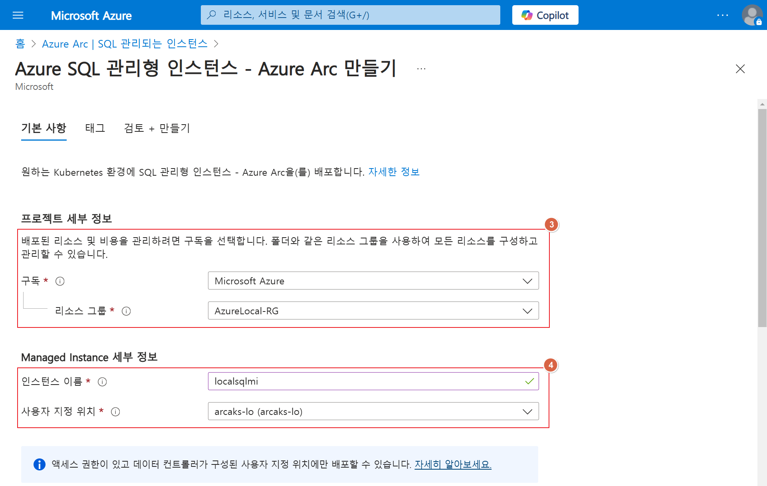Open the top bar more options ellipsis
This screenshot has height=486, width=767.
tap(722, 15)
